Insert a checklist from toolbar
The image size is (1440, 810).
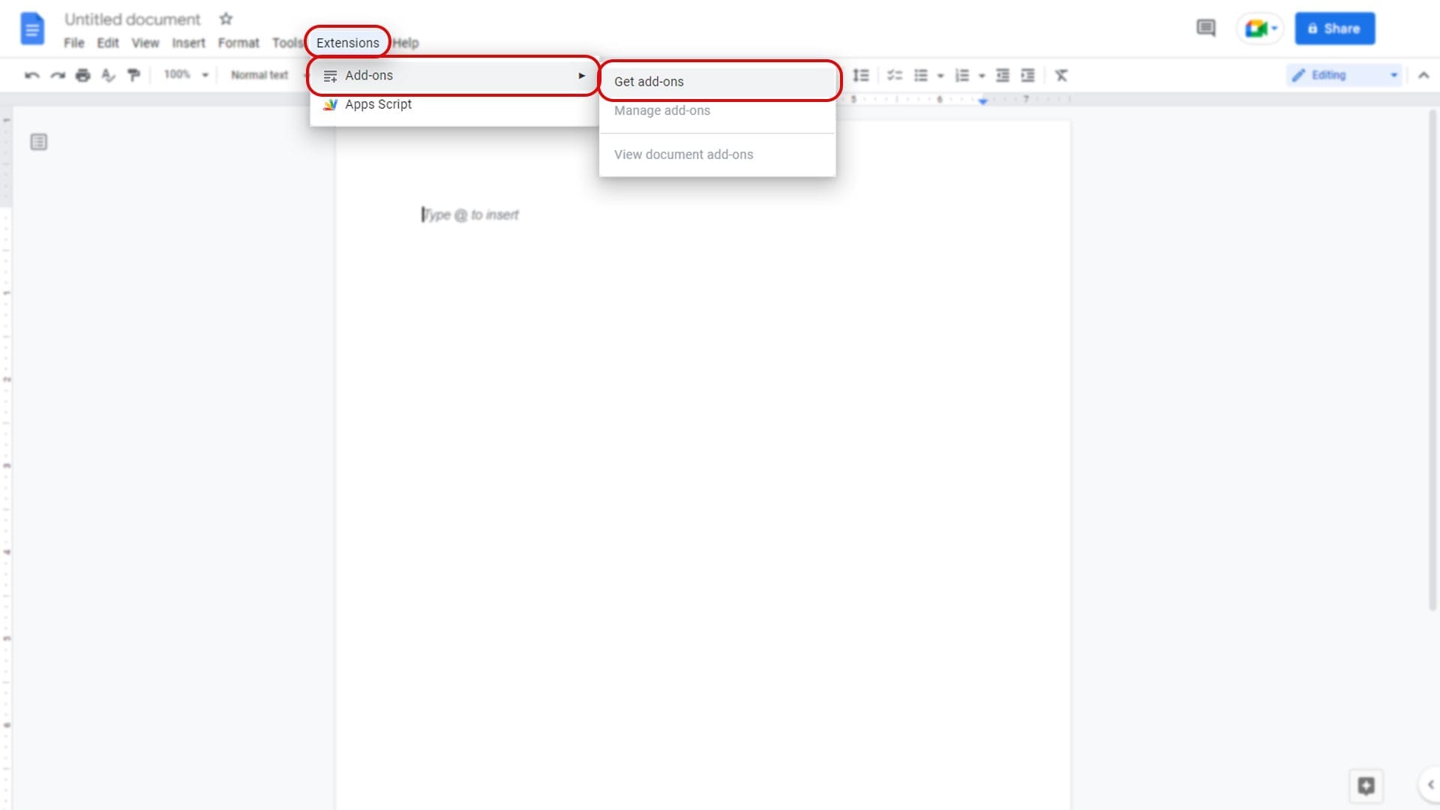point(895,75)
